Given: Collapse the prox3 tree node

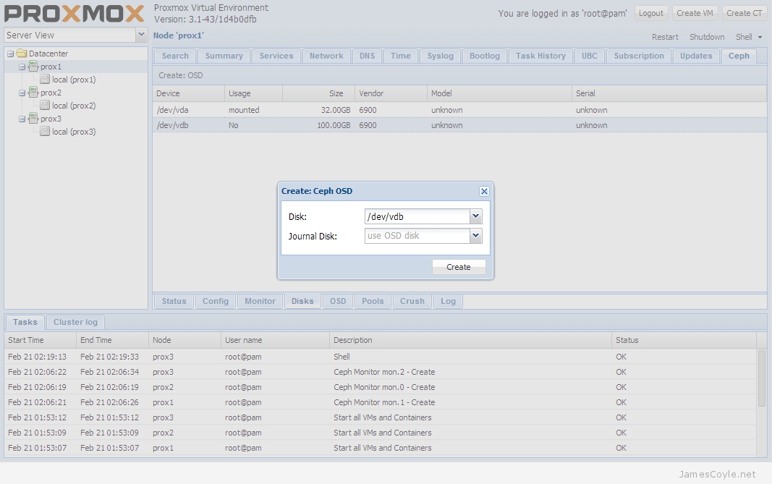Looking at the screenshot, I should [x=22, y=119].
